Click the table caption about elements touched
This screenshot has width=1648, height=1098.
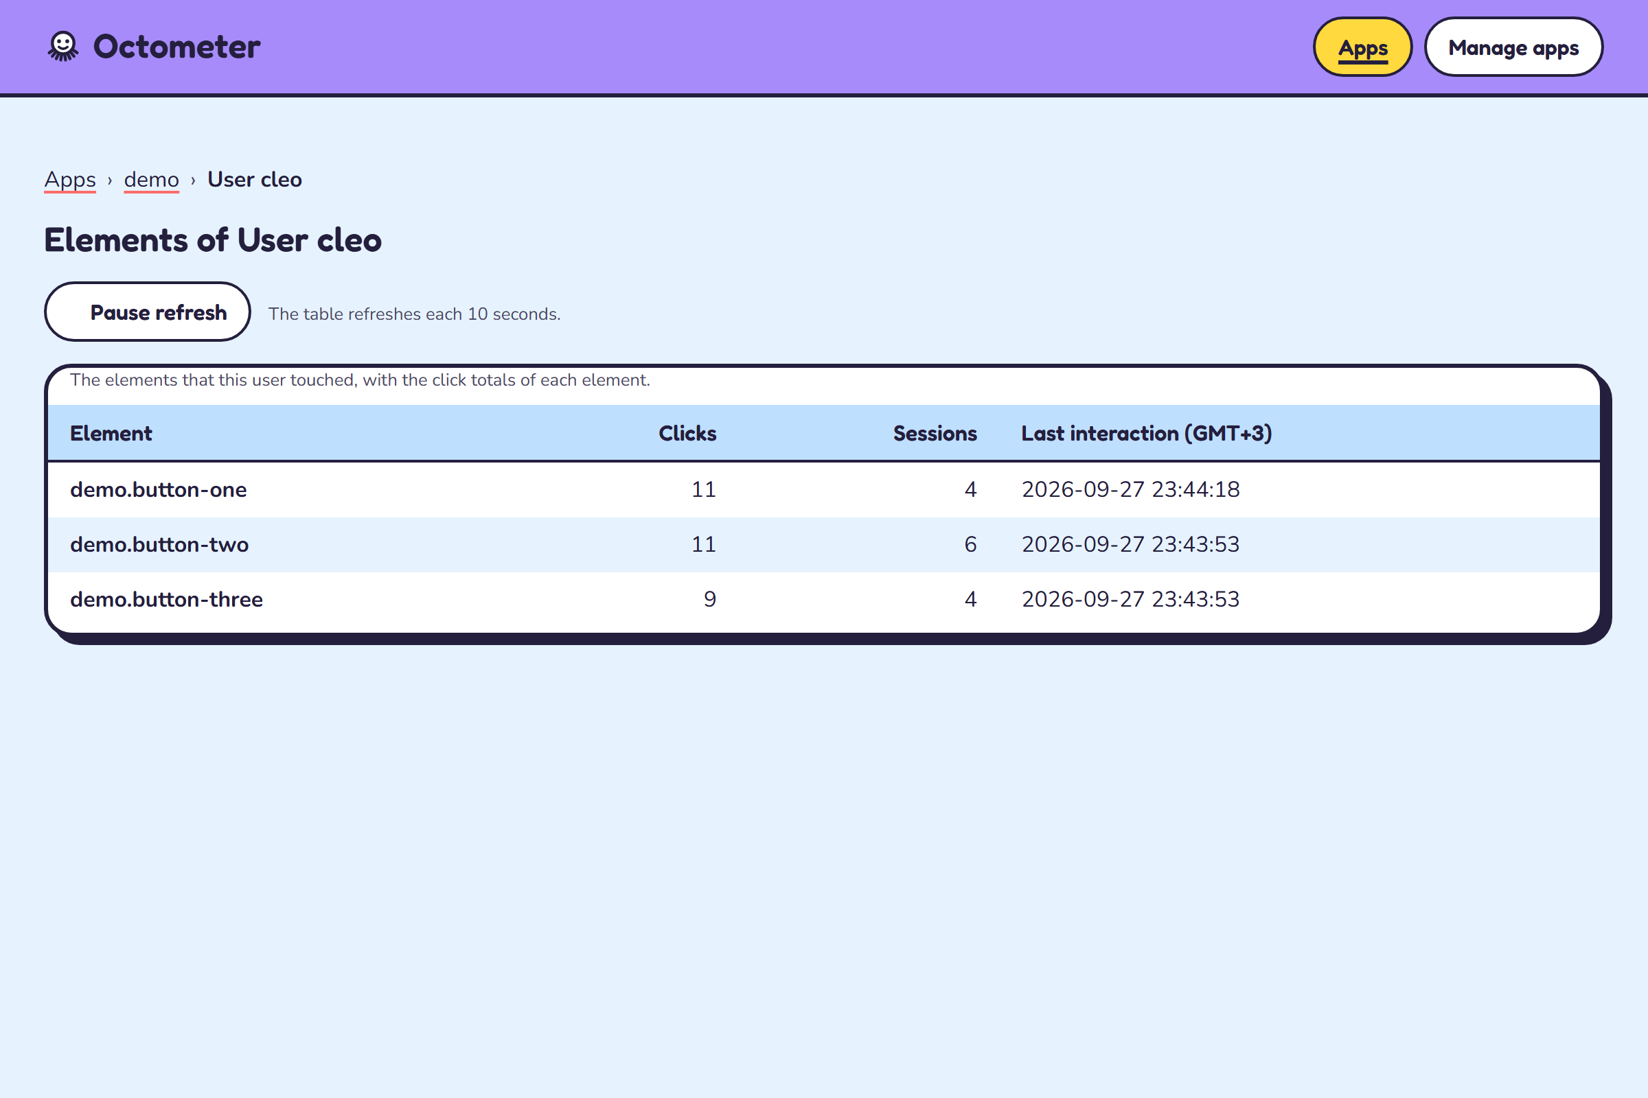360,380
